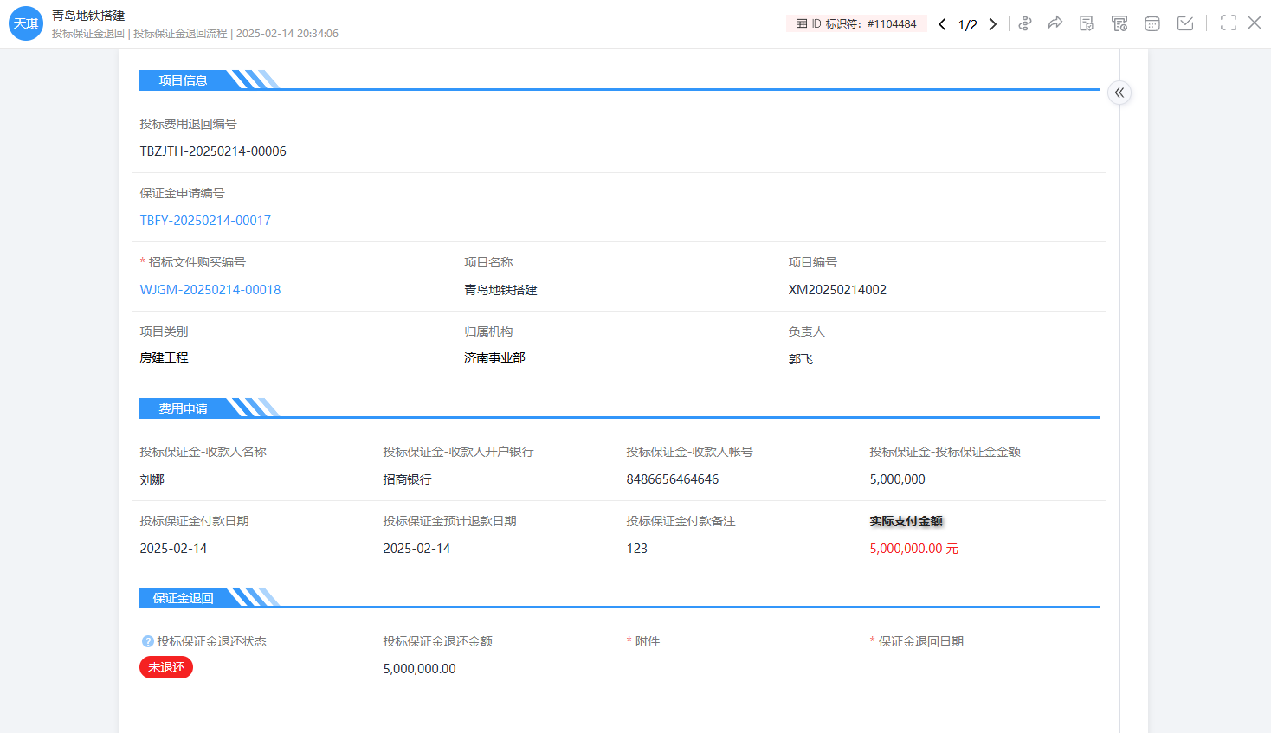
Task: Click the 保证金退回 section header
Action: (183, 598)
